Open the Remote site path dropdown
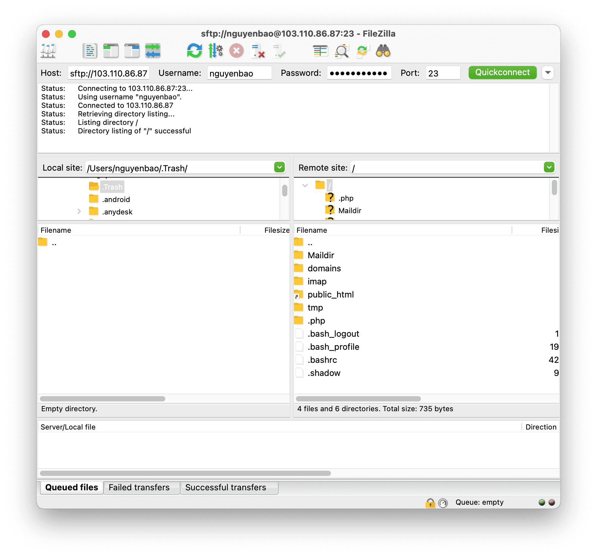The height and width of the screenshot is (557, 597). tap(550, 167)
